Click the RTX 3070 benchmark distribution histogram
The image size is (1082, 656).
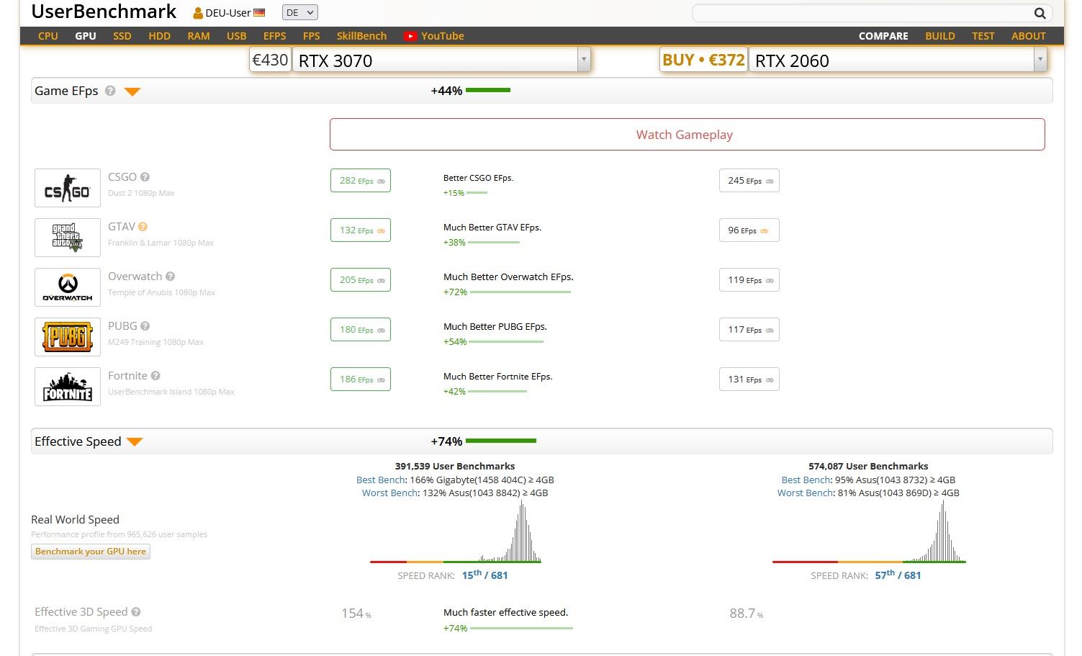click(x=455, y=531)
